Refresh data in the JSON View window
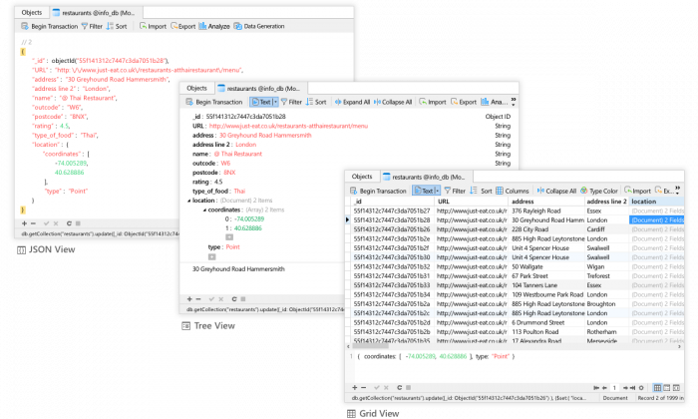This screenshot has width=698, height=419. pyautogui.click(x=69, y=223)
